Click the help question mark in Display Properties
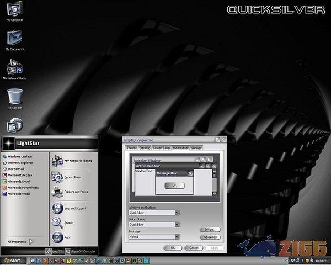 click(x=217, y=140)
